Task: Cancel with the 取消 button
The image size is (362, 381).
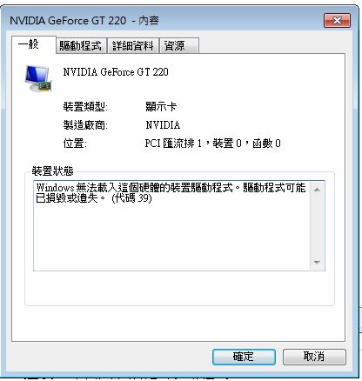Action: [x=314, y=357]
